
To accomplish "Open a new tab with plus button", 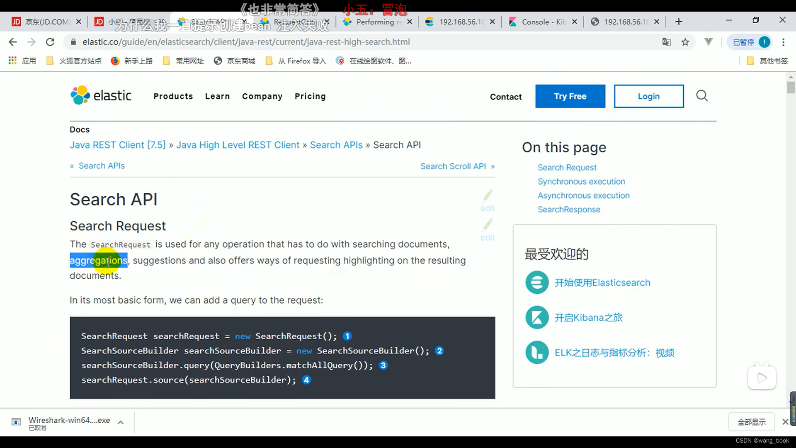I will click(679, 22).
